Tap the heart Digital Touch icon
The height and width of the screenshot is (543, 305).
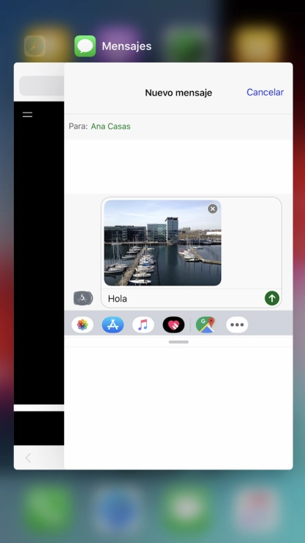173,324
